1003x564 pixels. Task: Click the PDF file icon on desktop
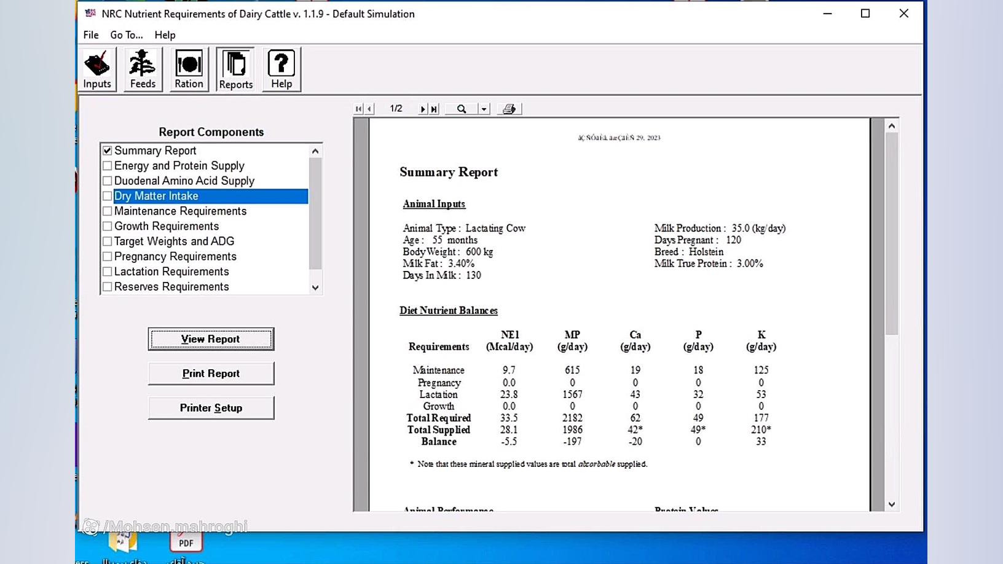(x=186, y=542)
